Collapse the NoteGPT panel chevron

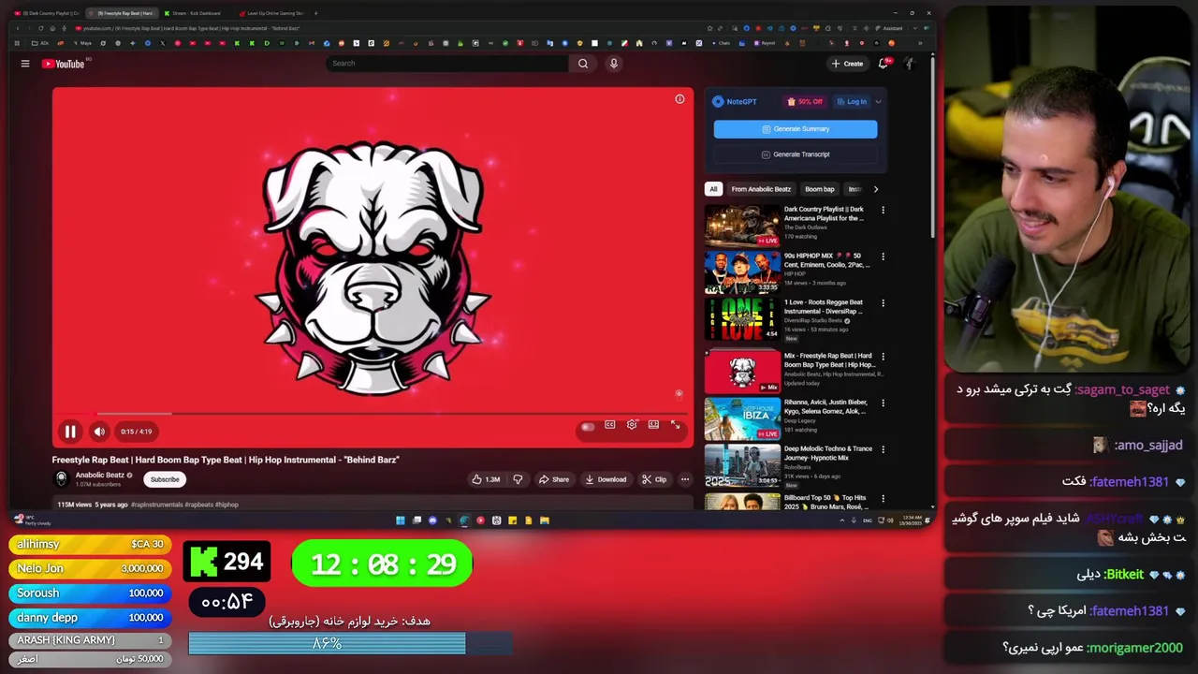point(878,101)
